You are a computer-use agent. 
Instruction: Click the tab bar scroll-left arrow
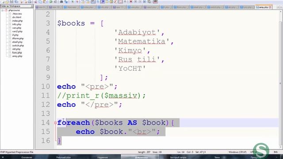pos(278,7)
